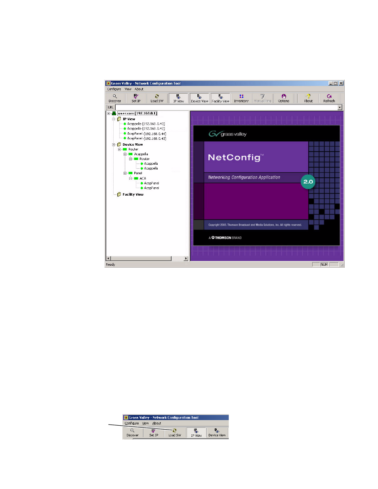The height and width of the screenshot is (489, 378).
Task: Click the green device icon of the Acappella tree node
Action: (x=130, y=154)
